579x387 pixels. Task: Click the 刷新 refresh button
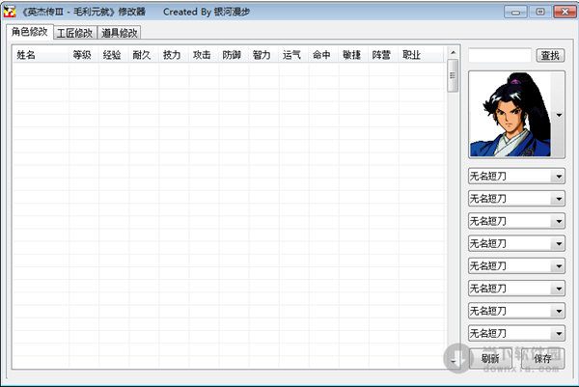(490, 358)
